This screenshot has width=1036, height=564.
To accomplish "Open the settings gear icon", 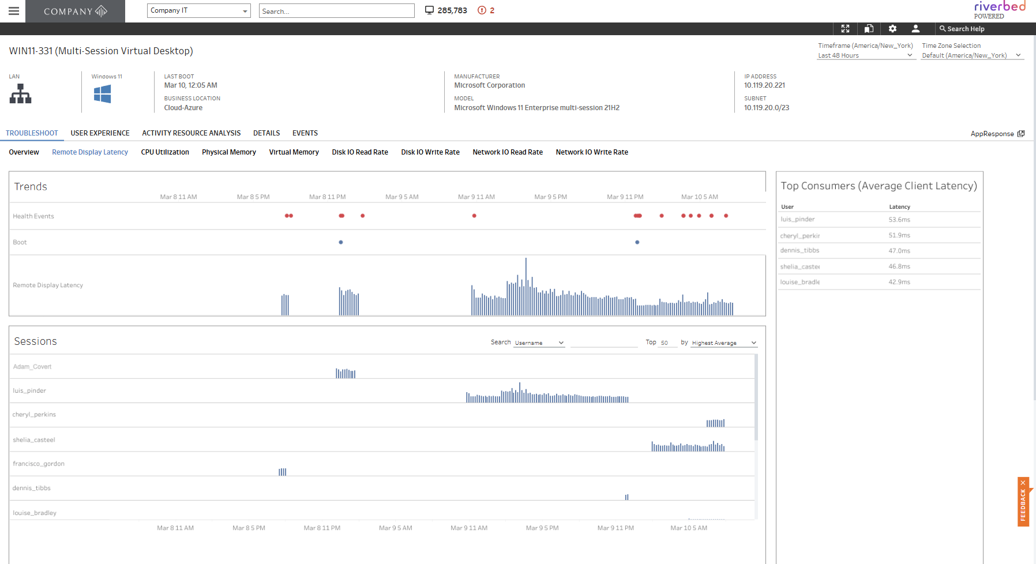I will pyautogui.click(x=892, y=29).
